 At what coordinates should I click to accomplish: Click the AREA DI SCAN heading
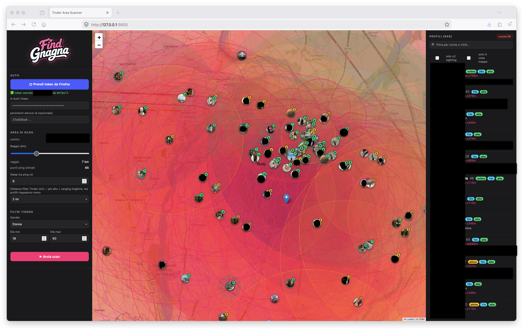pos(22,133)
